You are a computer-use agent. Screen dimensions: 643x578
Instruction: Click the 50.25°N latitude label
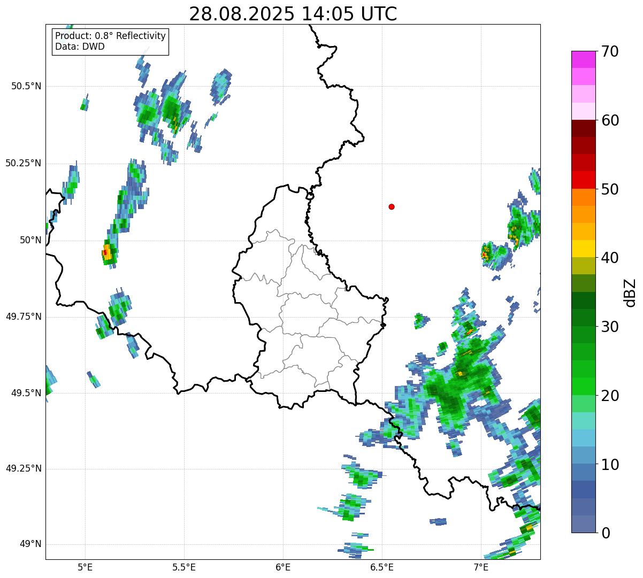click(23, 163)
